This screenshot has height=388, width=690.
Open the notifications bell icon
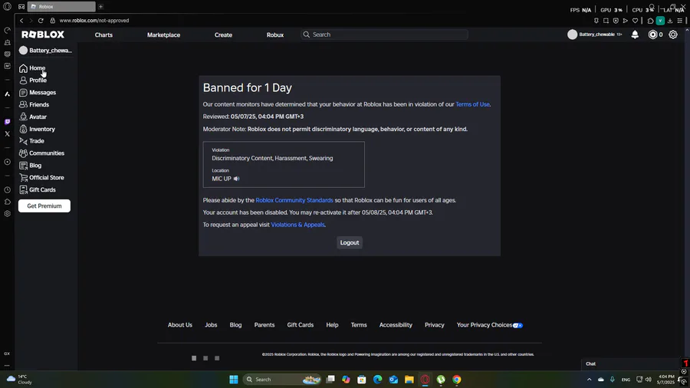tap(635, 35)
